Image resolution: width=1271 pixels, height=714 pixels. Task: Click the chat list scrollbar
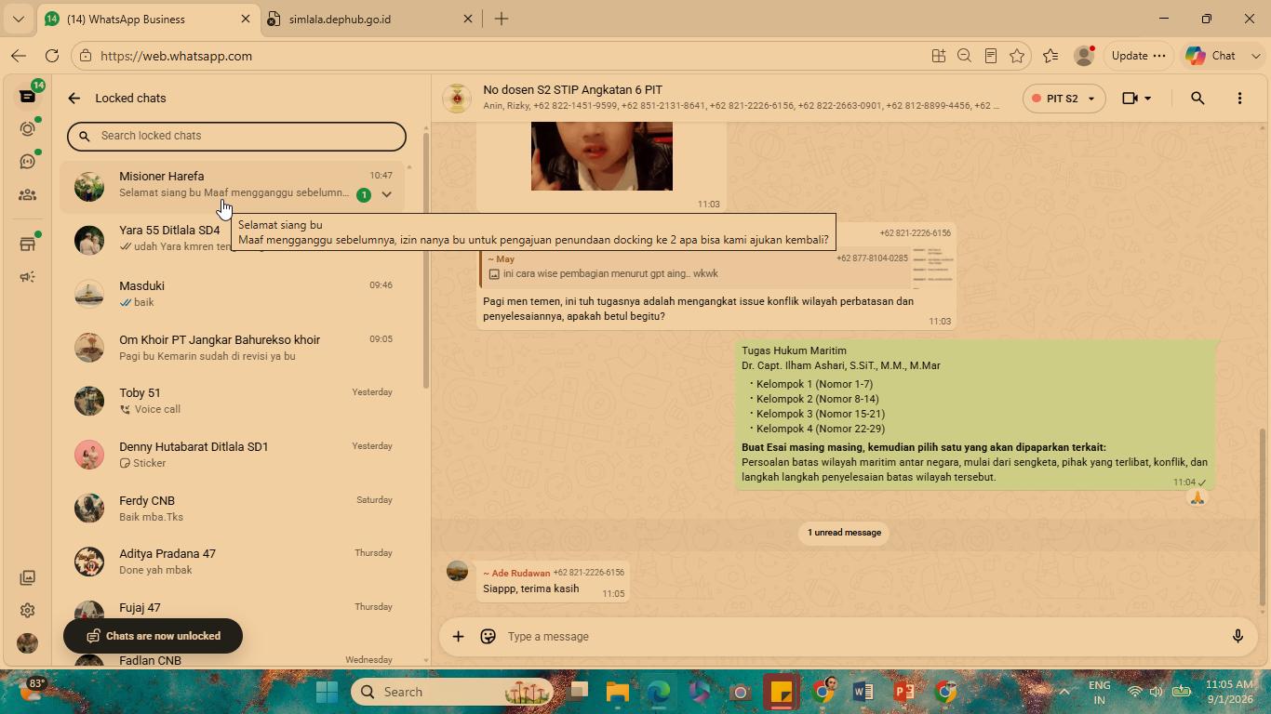pos(426,260)
